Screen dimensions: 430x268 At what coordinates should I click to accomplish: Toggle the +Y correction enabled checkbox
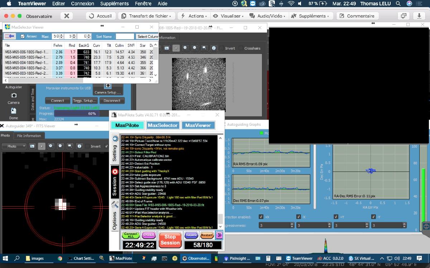pyautogui.click(x=336, y=217)
